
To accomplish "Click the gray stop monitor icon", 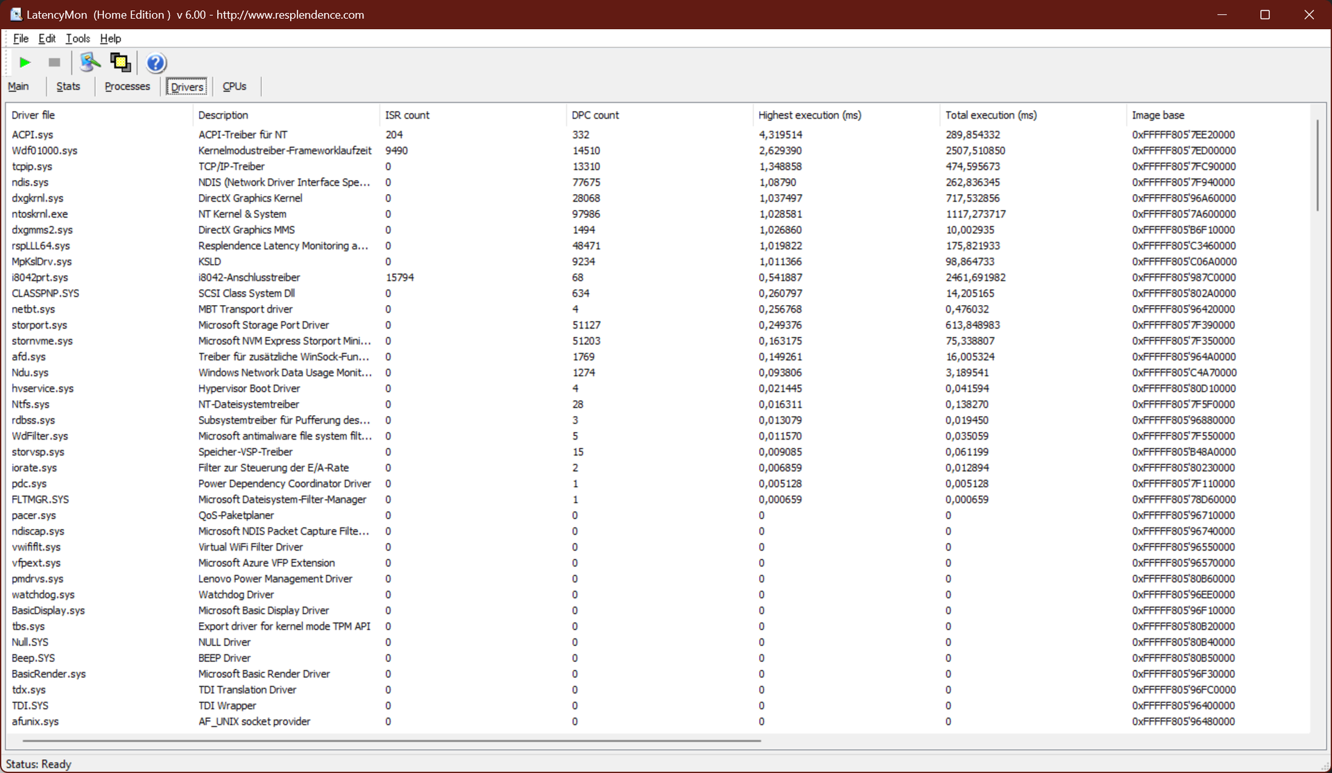I will click(x=54, y=62).
